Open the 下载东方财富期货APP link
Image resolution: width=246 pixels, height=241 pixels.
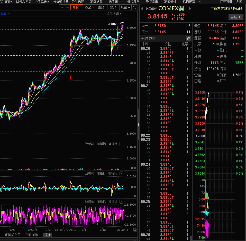point(226,8)
